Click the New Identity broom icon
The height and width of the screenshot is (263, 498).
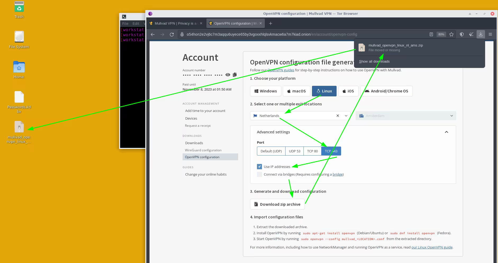pyautogui.click(x=471, y=34)
